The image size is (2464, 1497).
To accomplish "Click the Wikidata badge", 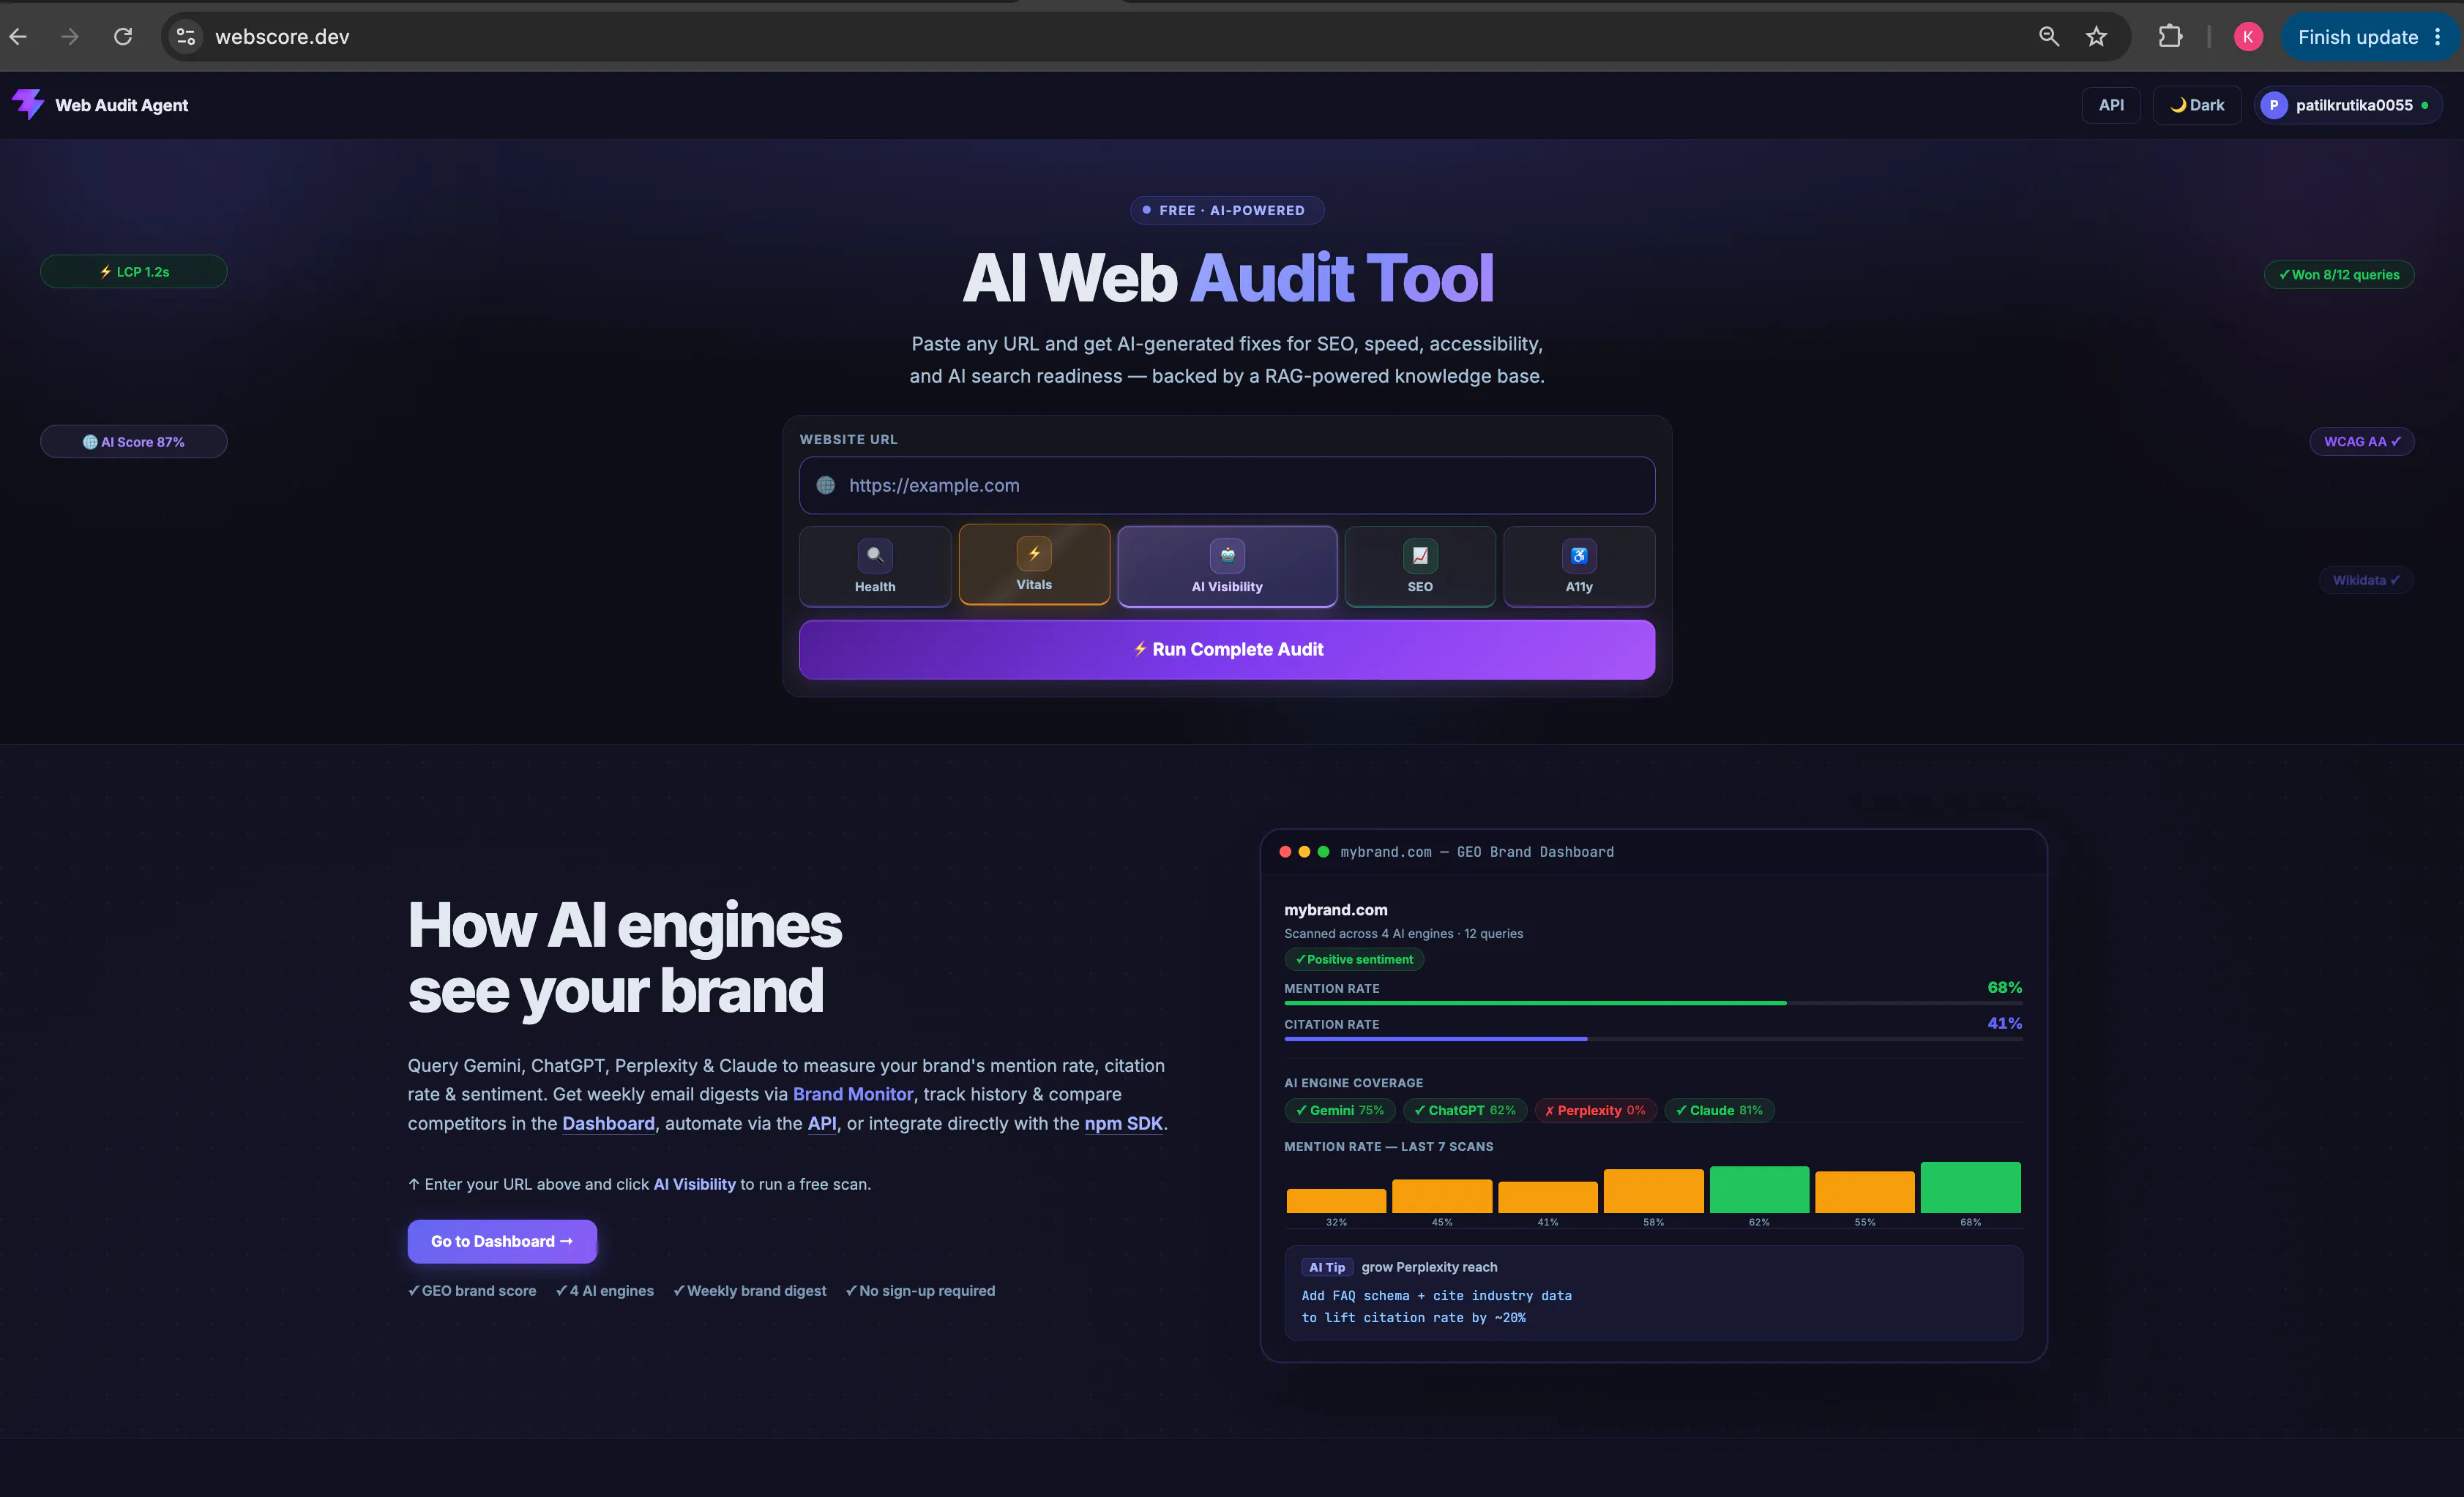I will tap(2365, 581).
